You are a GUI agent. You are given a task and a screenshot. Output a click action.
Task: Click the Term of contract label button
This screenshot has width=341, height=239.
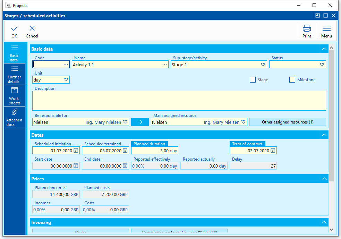(x=247, y=144)
